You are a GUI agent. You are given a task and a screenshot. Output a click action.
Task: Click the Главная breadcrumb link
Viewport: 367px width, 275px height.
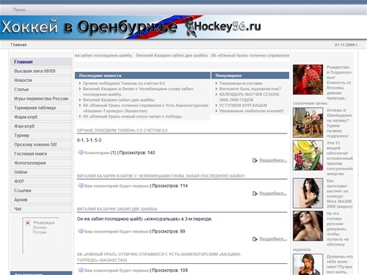click(18, 45)
